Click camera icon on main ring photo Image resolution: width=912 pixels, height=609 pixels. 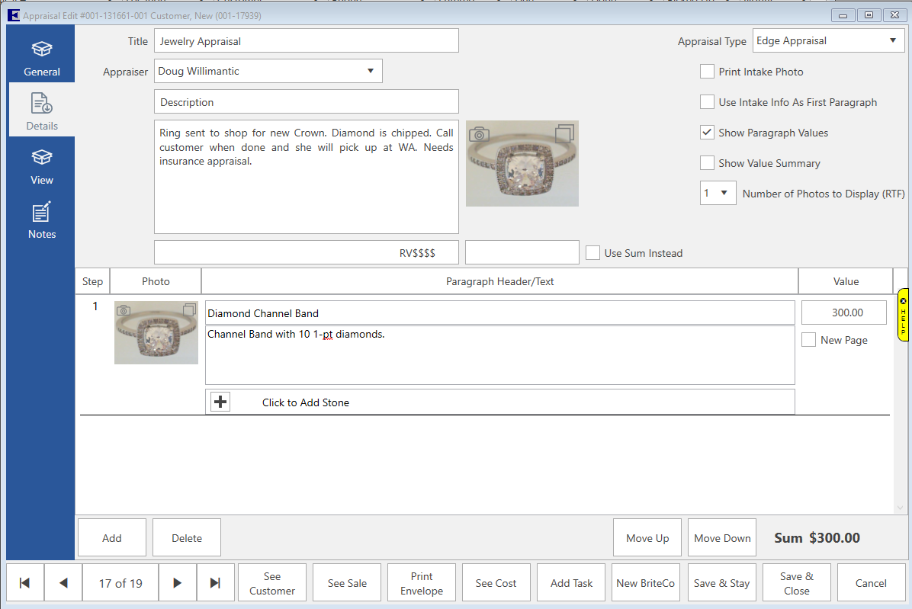(x=479, y=135)
